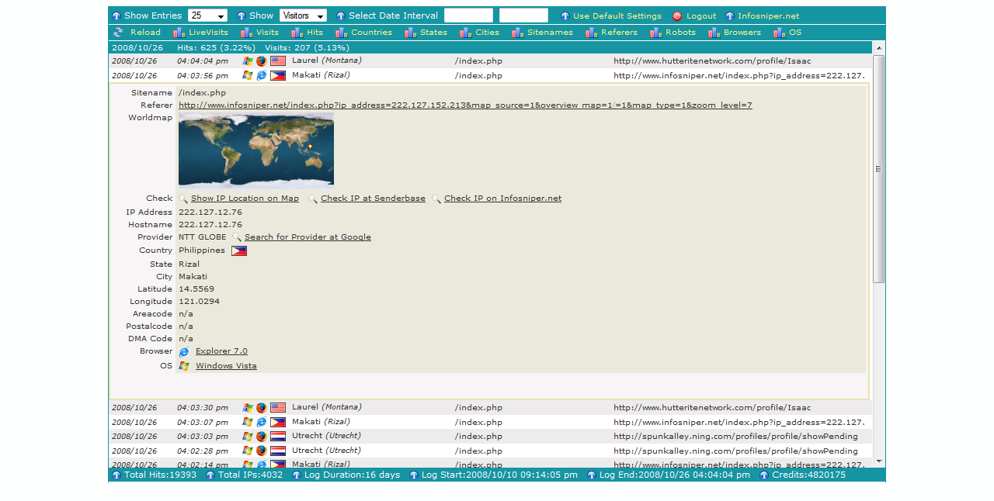Select the 04:03:07 pm Makati visitor row
The width and height of the screenshot is (994, 501).
click(x=490, y=422)
